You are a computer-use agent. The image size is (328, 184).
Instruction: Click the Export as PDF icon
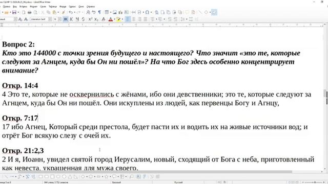(24, 12)
